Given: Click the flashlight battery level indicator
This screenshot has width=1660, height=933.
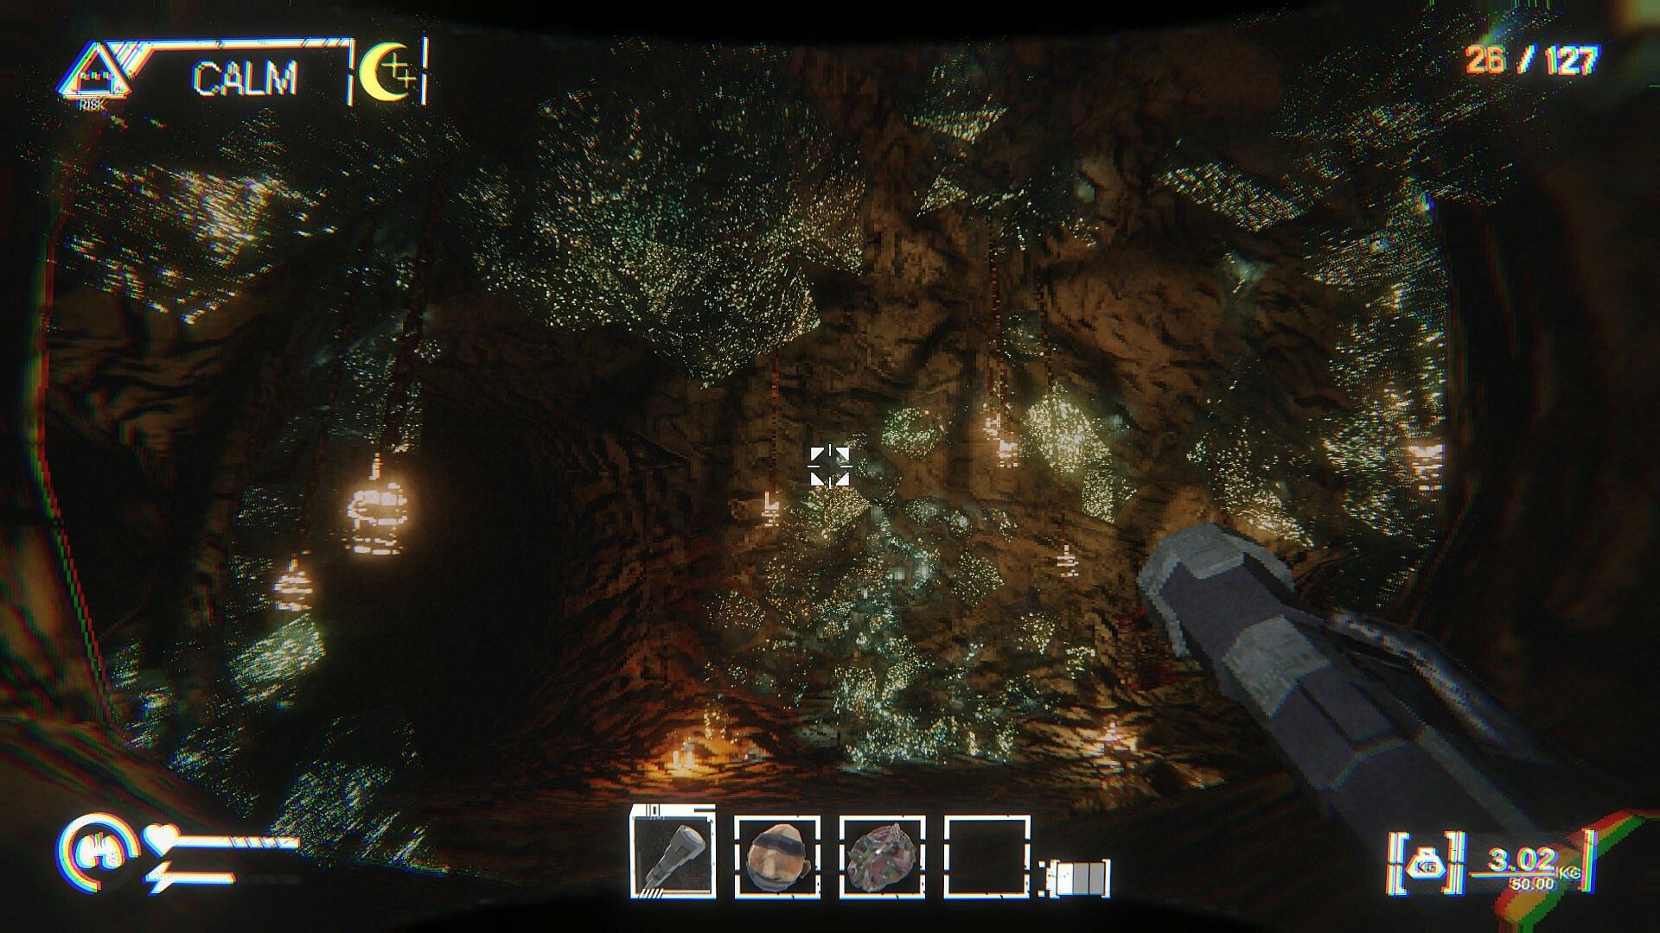Looking at the screenshot, I should 1081,879.
